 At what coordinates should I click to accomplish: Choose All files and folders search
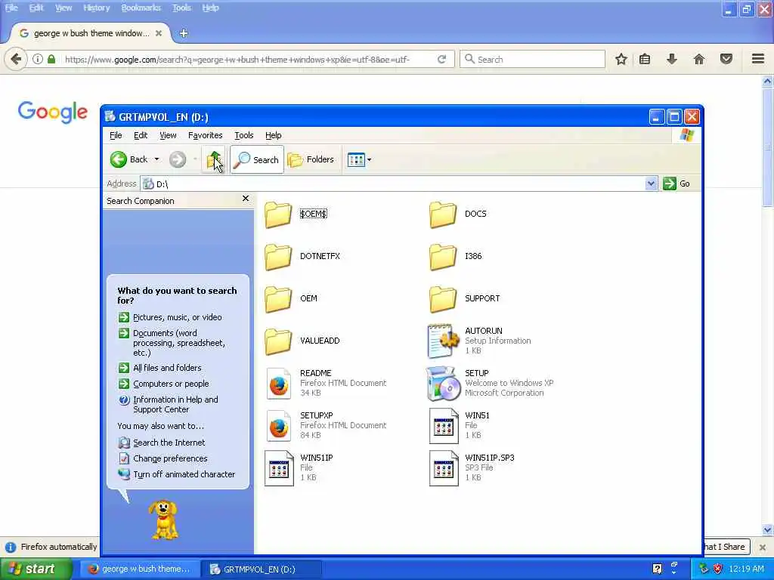[167, 368]
